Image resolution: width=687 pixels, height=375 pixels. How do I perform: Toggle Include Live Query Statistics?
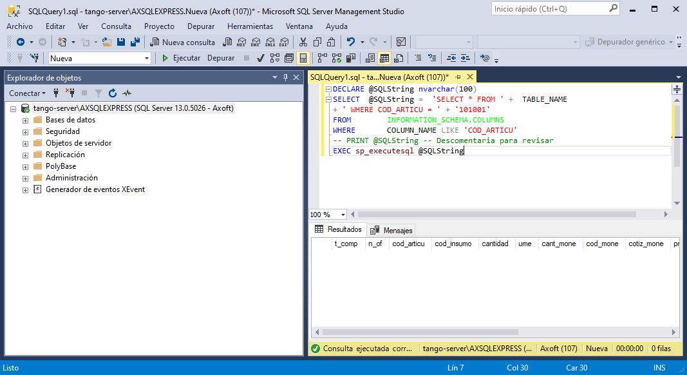[x=337, y=58]
